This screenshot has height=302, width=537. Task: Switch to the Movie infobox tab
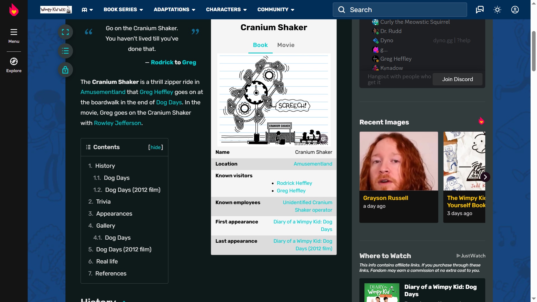click(286, 45)
